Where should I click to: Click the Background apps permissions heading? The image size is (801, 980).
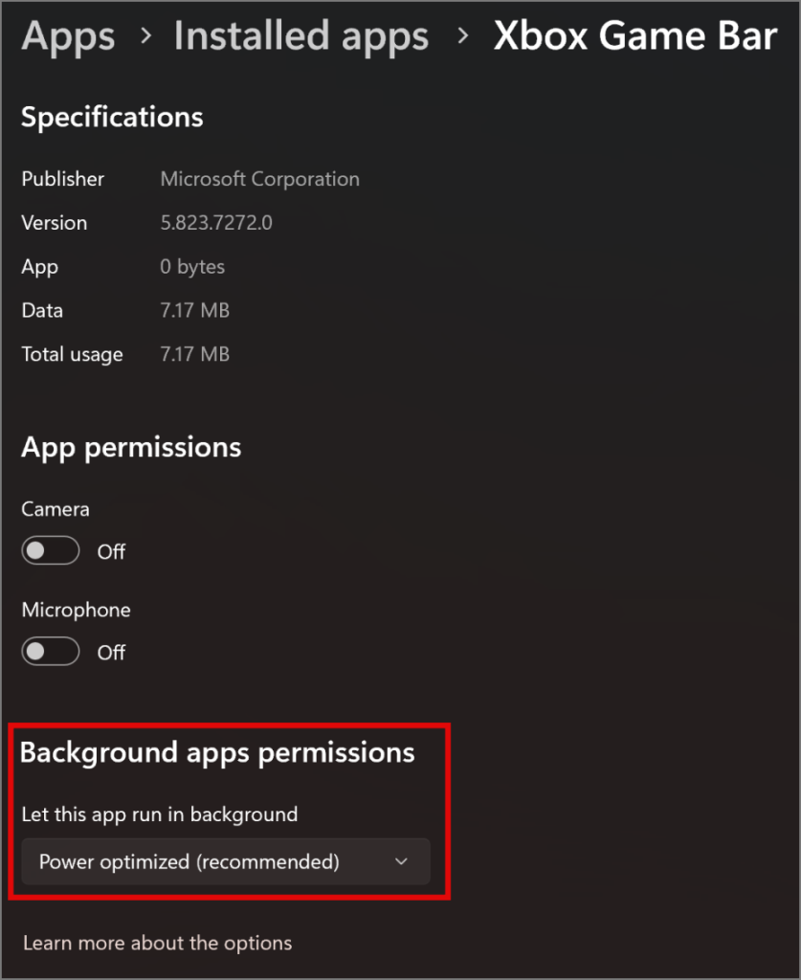(217, 752)
